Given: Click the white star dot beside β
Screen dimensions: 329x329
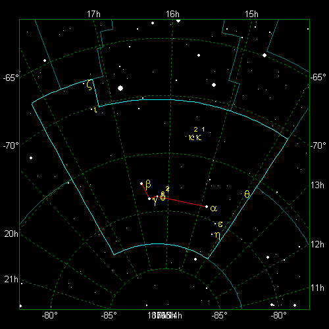Looking at the screenshot, I should point(141,184).
